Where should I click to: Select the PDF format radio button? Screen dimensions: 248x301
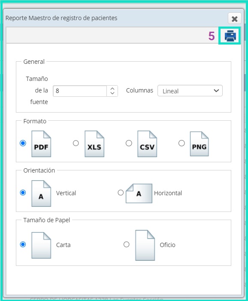23,143
